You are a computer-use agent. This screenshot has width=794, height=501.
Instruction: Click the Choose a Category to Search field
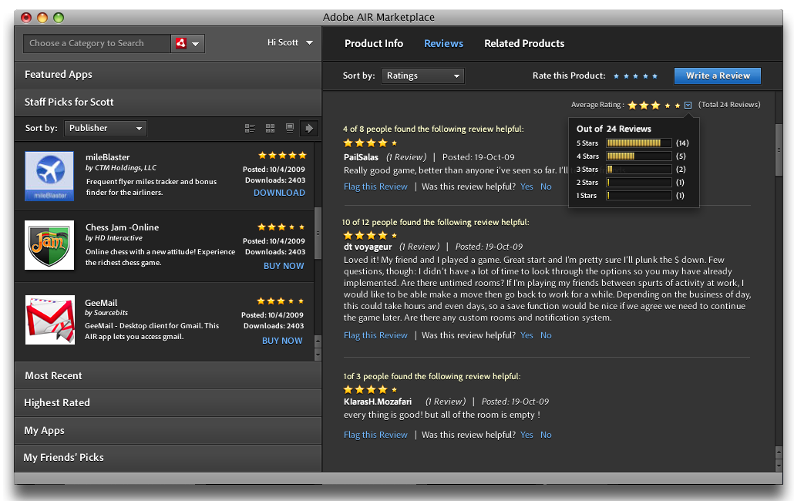[96, 43]
